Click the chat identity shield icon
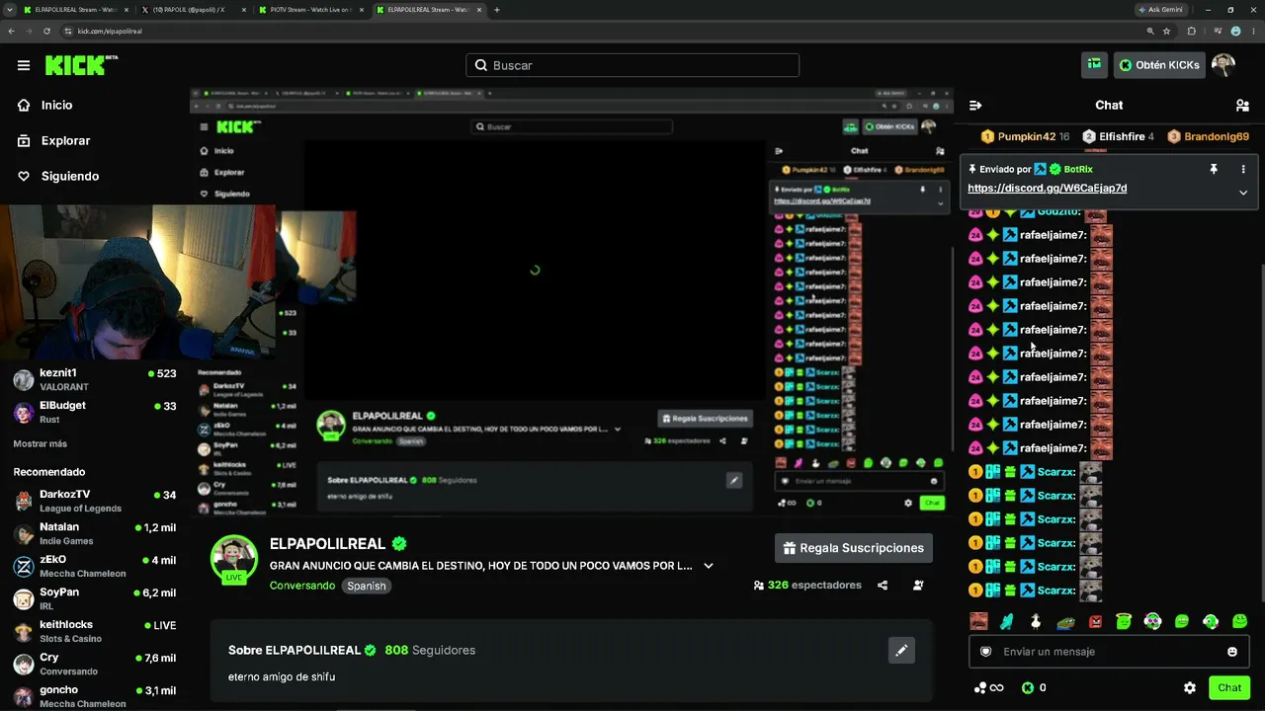This screenshot has width=1265, height=711. tap(985, 652)
